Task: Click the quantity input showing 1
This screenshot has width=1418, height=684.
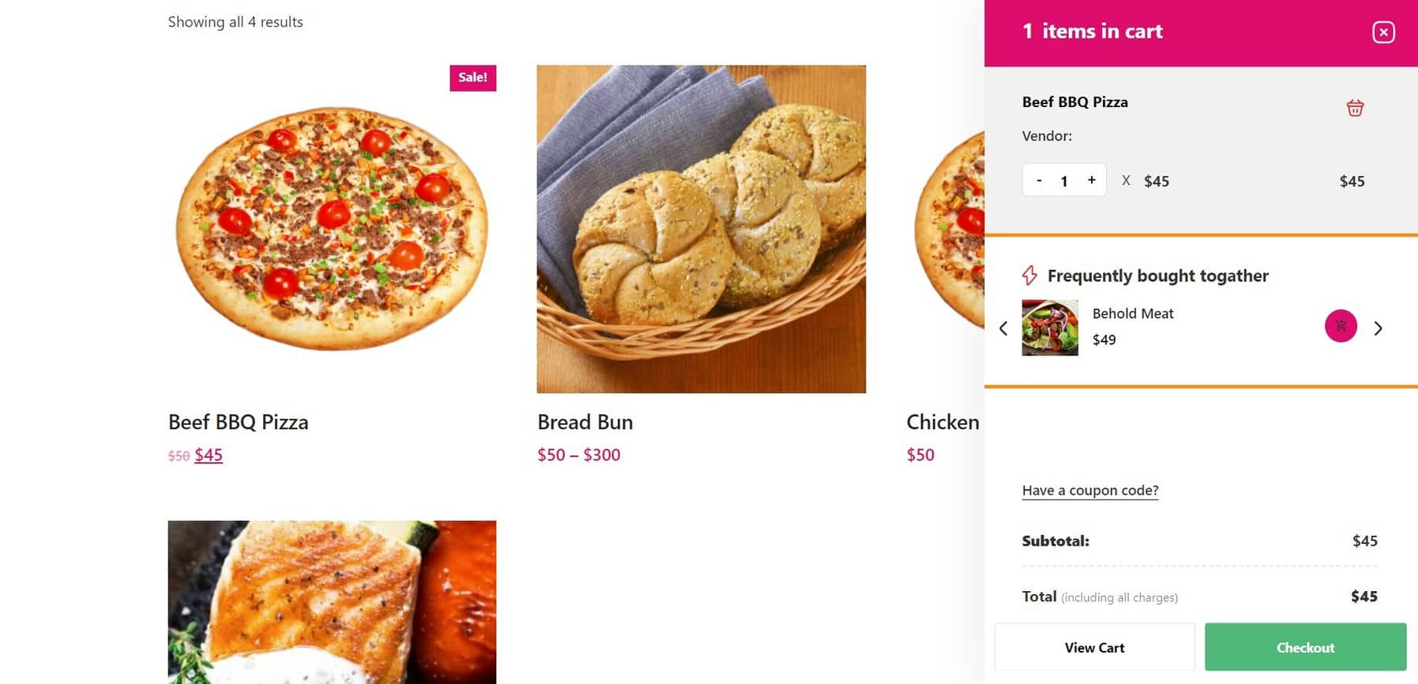Action: (x=1064, y=179)
